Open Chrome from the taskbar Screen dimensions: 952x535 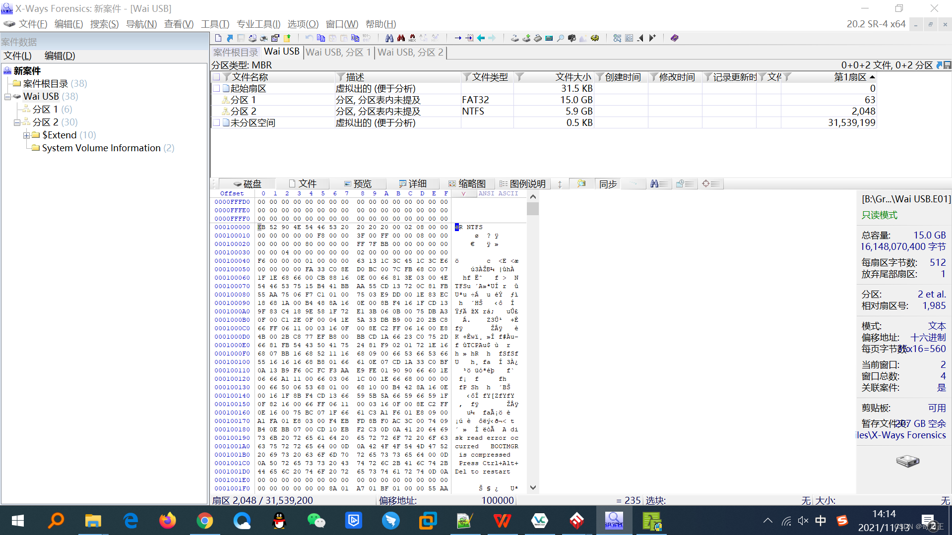204,521
